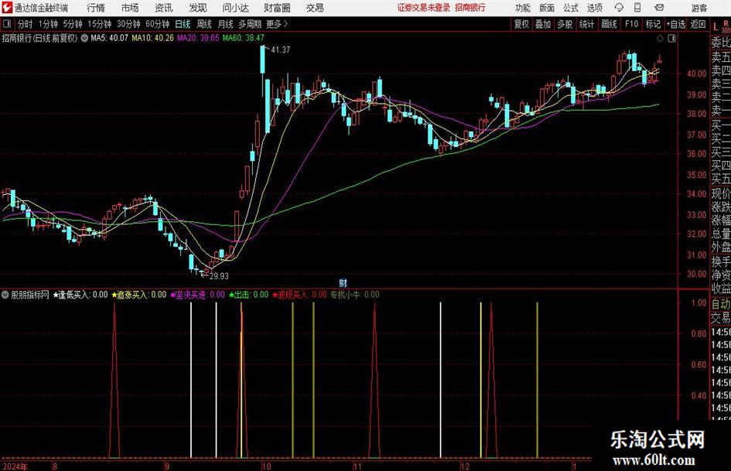
Task: Click the 返回 back button
Action: point(698,24)
